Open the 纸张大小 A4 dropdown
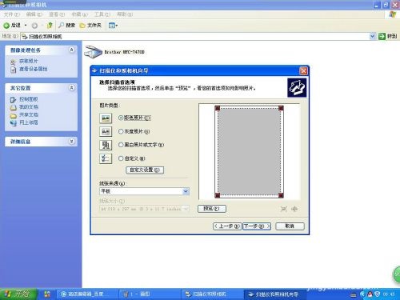This screenshot has width=400, height=300. 144,209
